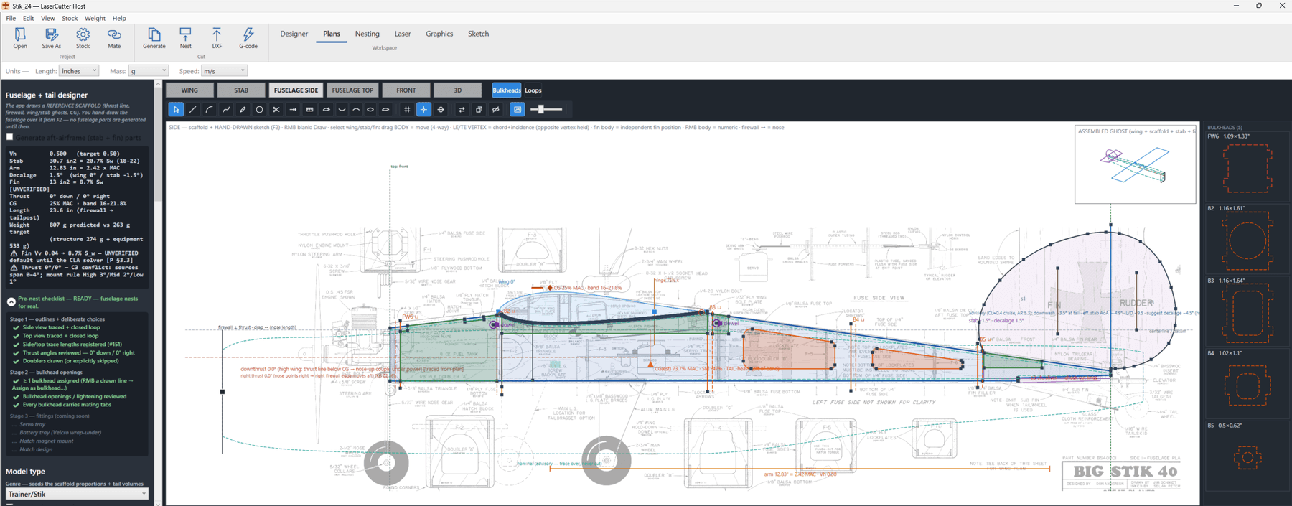Select the downward curve (smile) shape tool

(342, 109)
